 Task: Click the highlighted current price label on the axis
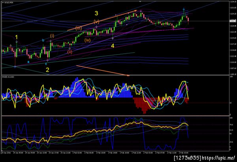pyautogui.click(x=233, y=21)
